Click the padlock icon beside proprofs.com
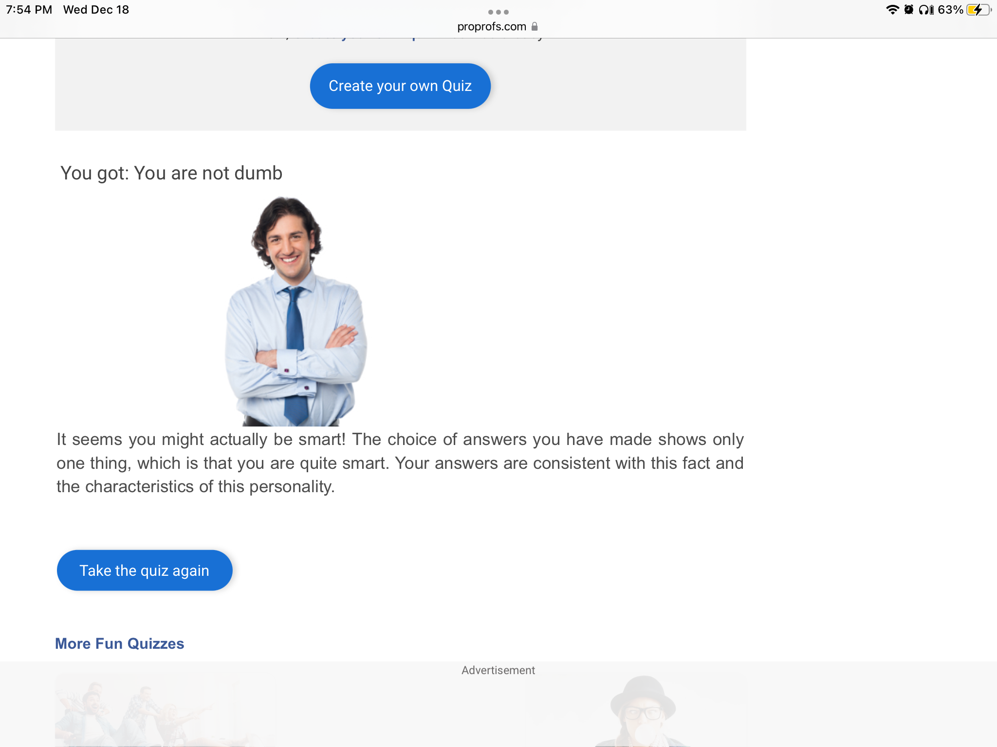Viewport: 997px width, 747px height. 535,26
